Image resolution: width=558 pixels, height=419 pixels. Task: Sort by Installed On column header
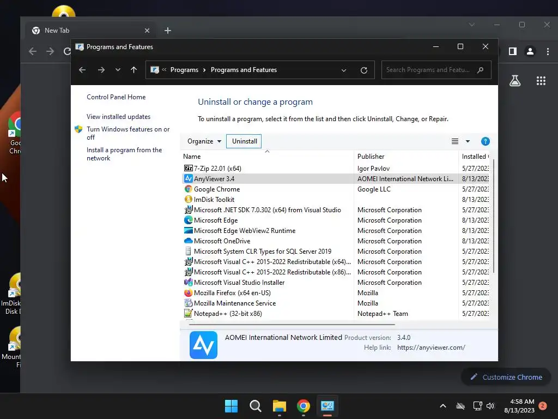pyautogui.click(x=475, y=157)
